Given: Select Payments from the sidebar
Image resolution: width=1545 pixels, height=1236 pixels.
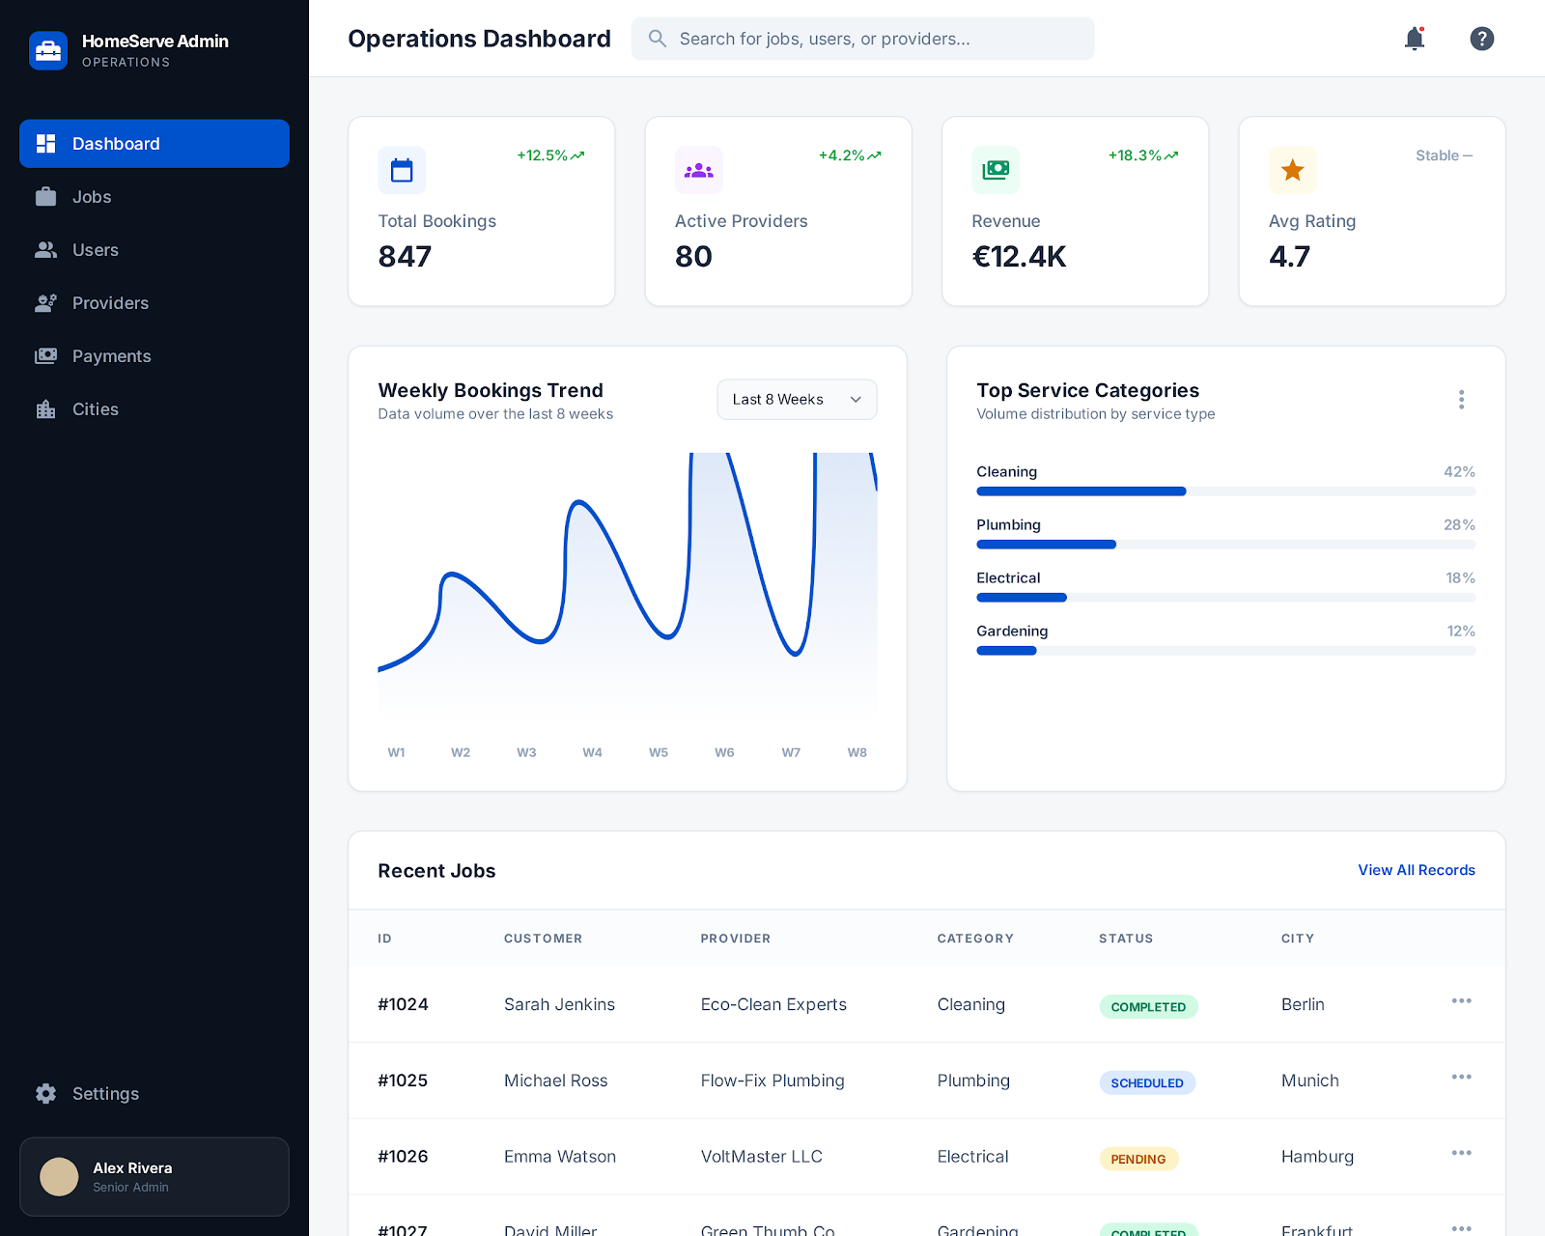Looking at the screenshot, I should tap(111, 356).
